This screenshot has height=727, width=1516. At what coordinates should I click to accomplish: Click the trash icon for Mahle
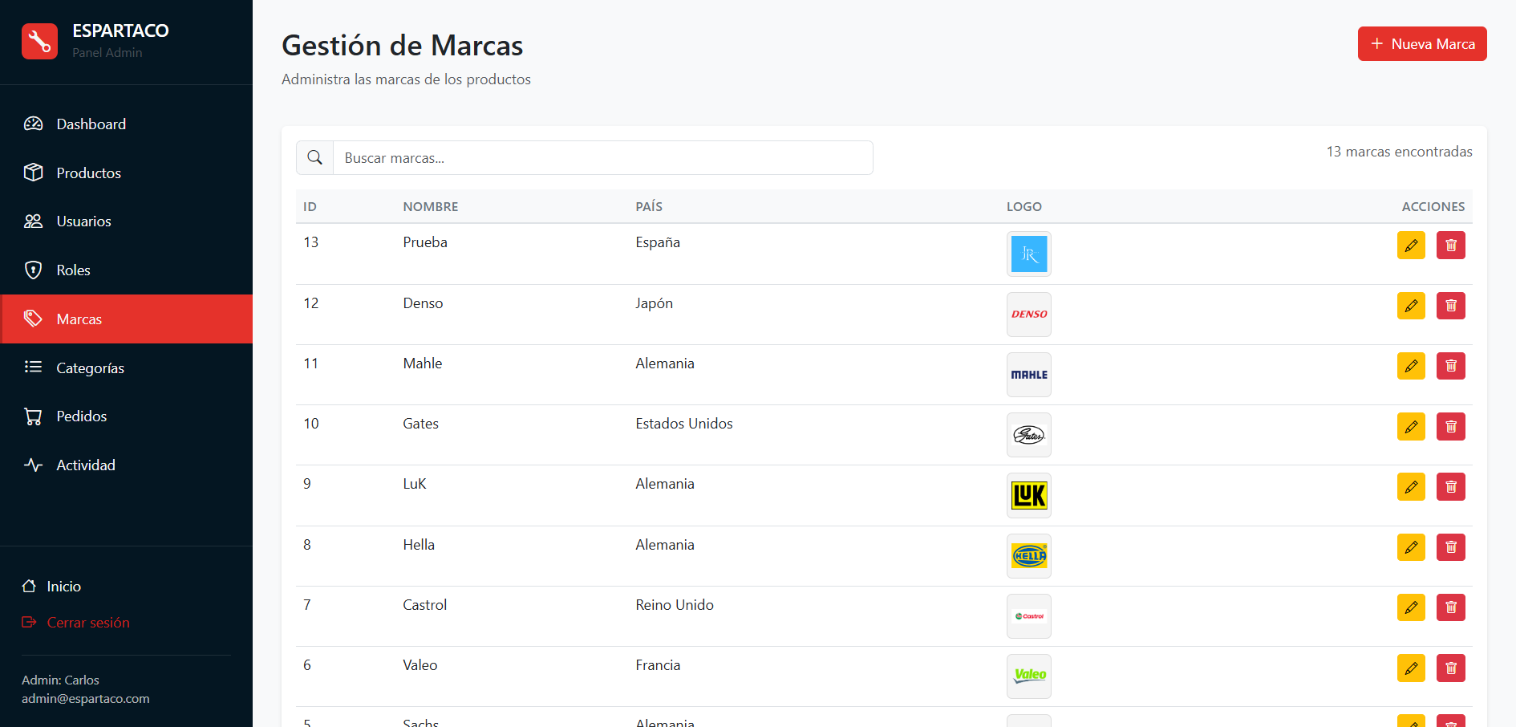coord(1451,366)
